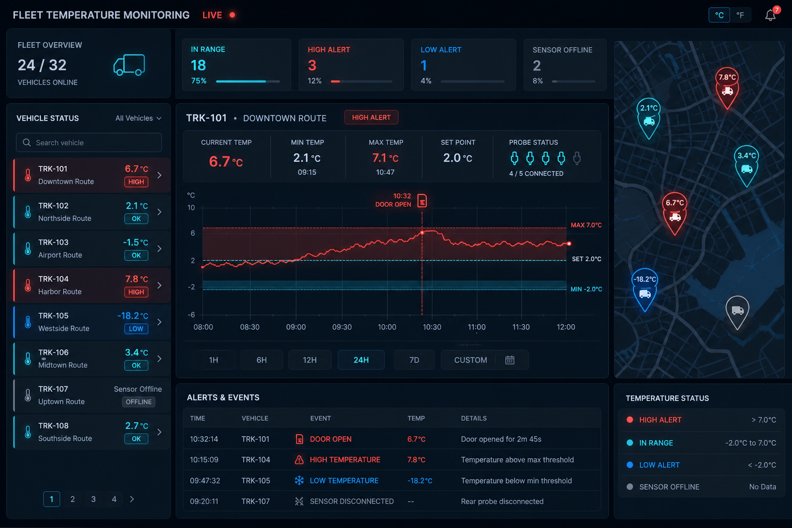Select the 6.7°C truck map pin

pyautogui.click(x=675, y=213)
